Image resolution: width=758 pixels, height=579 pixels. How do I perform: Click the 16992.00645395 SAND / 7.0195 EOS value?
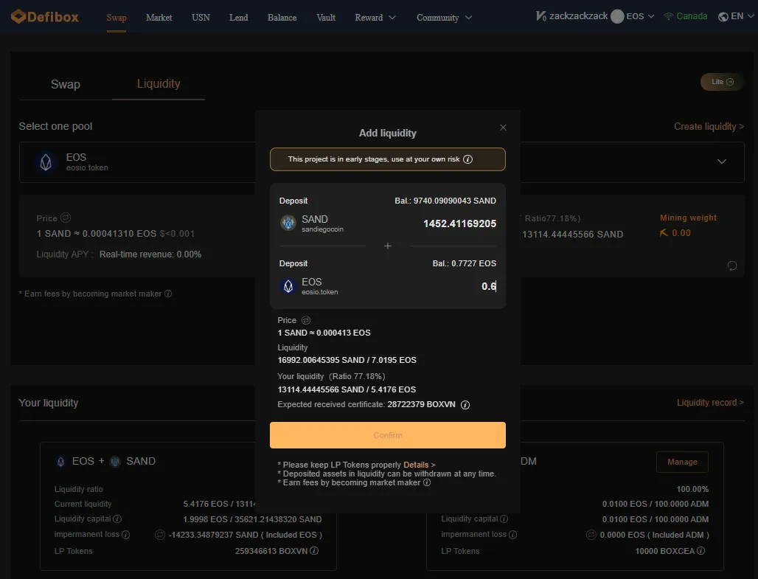(347, 360)
